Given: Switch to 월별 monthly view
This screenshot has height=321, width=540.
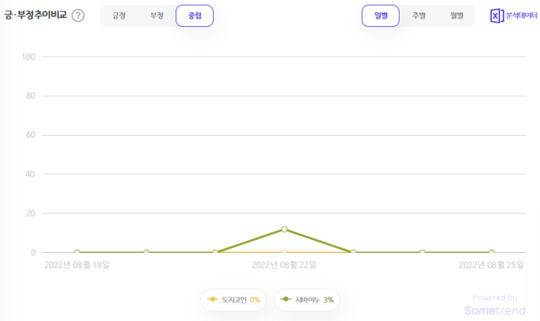Looking at the screenshot, I should [457, 15].
